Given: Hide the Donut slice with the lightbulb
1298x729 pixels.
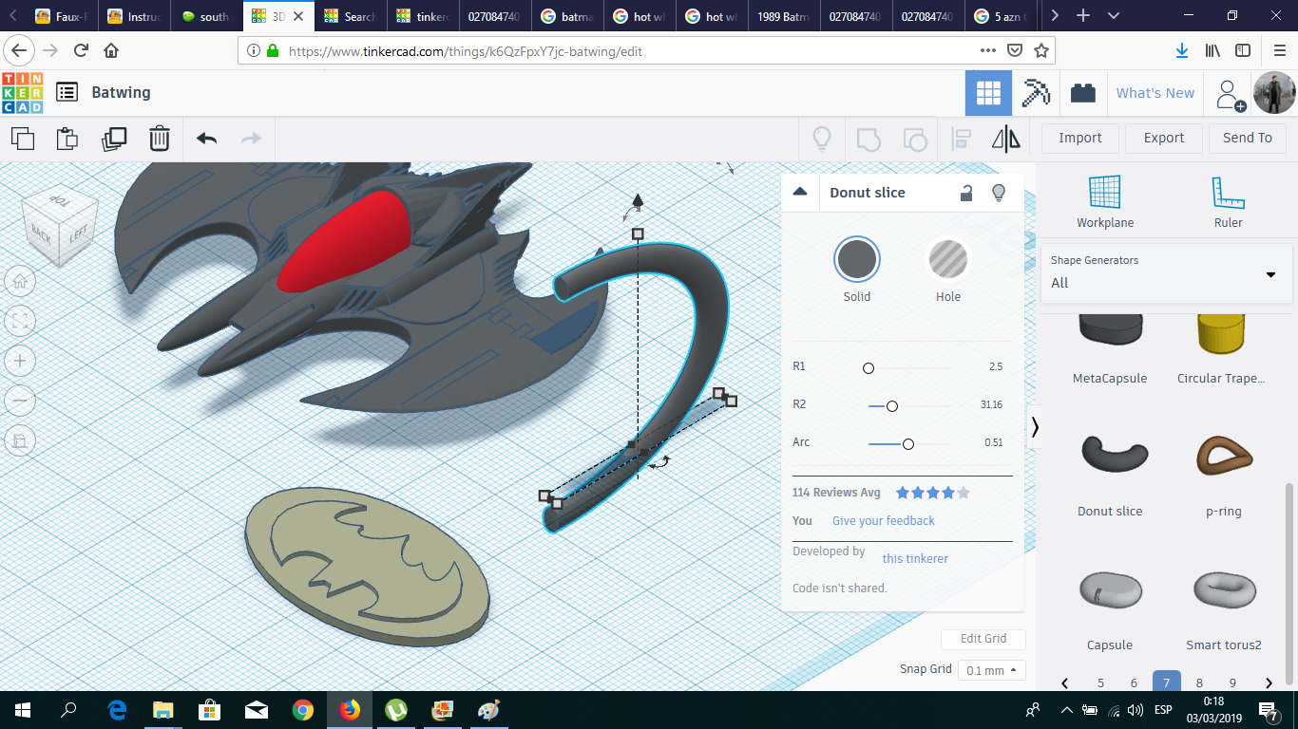Looking at the screenshot, I should click(999, 193).
